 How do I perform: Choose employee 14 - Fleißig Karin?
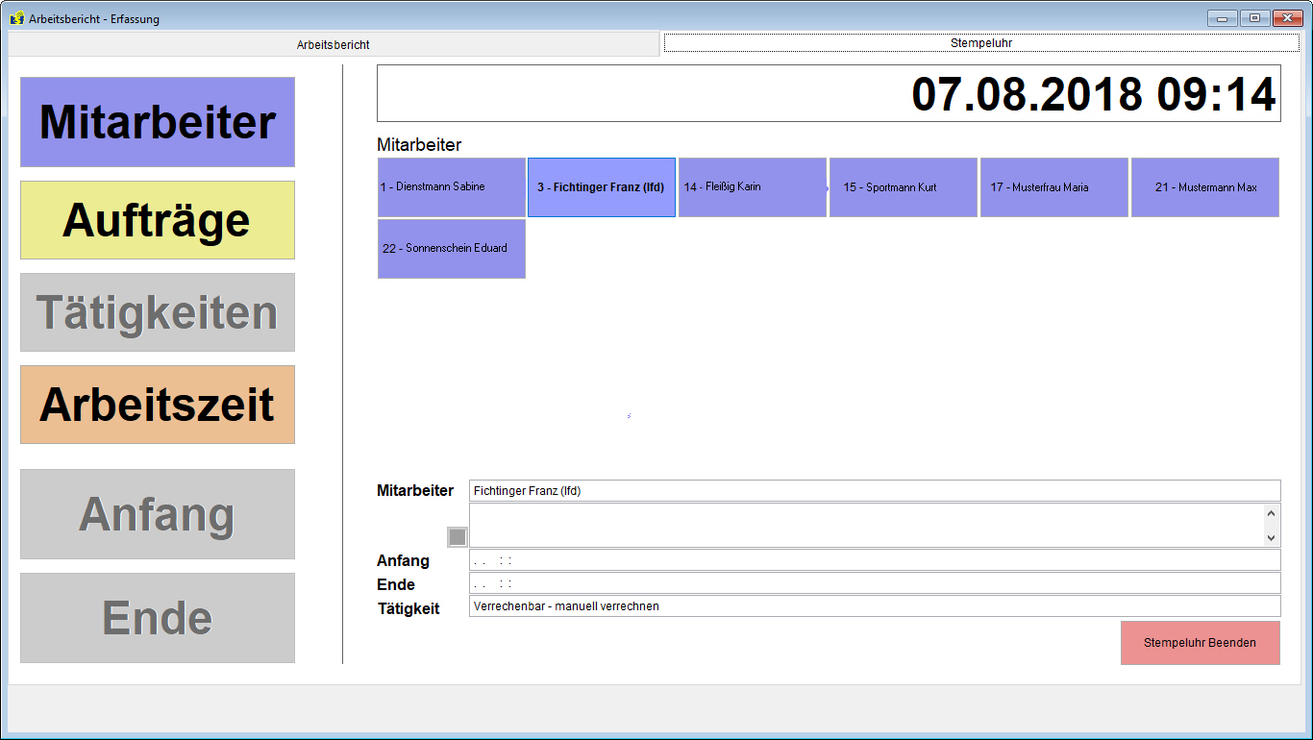[753, 187]
